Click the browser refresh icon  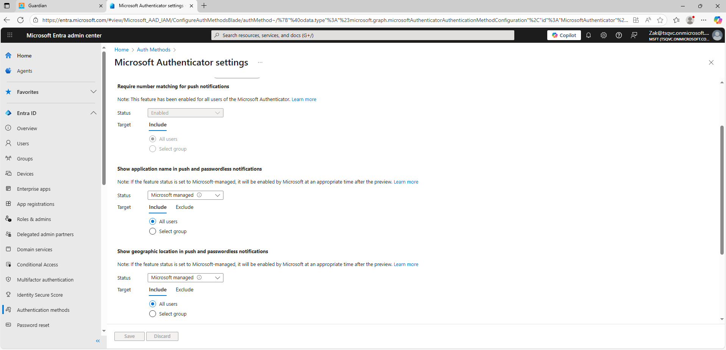(x=20, y=20)
